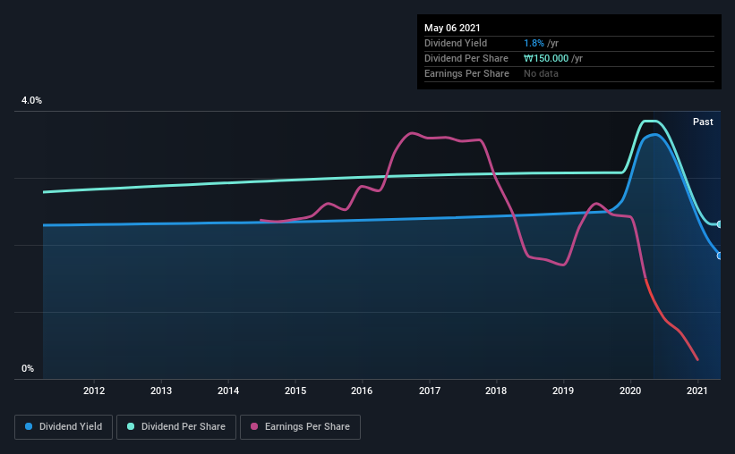Screen dimensions: 735x454
Task: Click the 0% y-axis label
Action: click(x=28, y=369)
